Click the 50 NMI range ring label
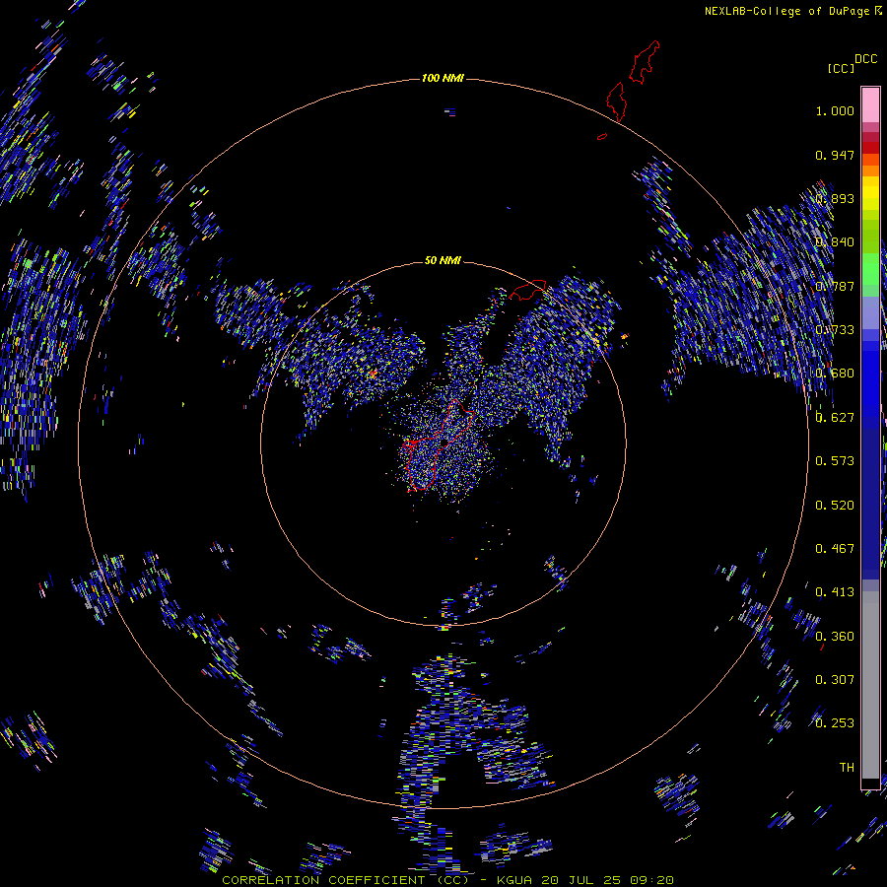 (x=443, y=260)
